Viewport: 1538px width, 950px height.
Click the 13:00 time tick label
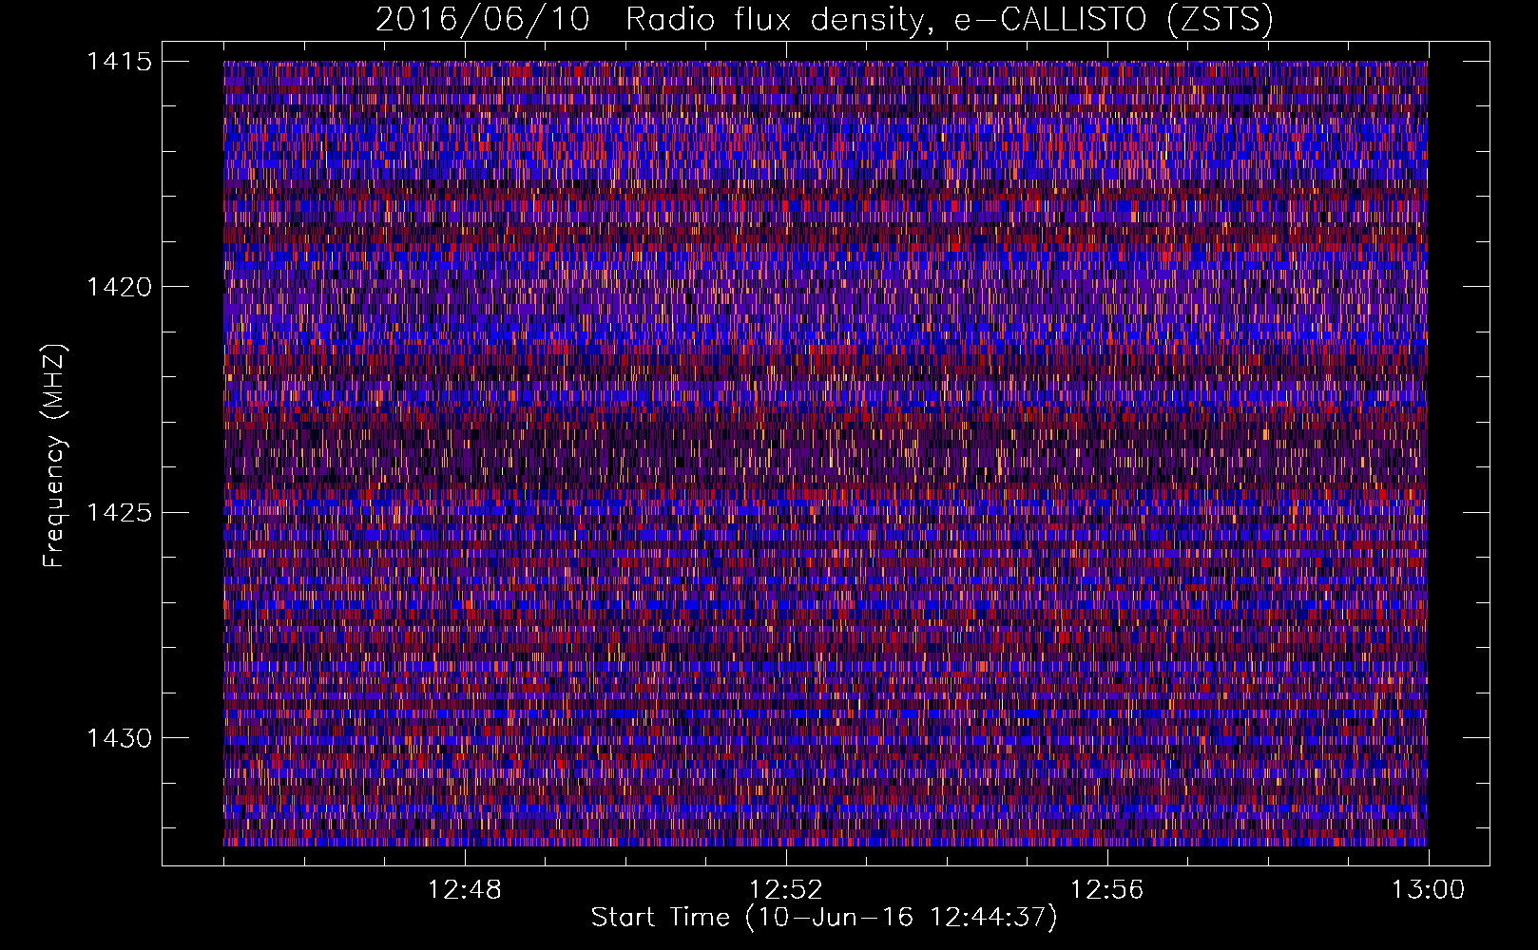click(1429, 890)
